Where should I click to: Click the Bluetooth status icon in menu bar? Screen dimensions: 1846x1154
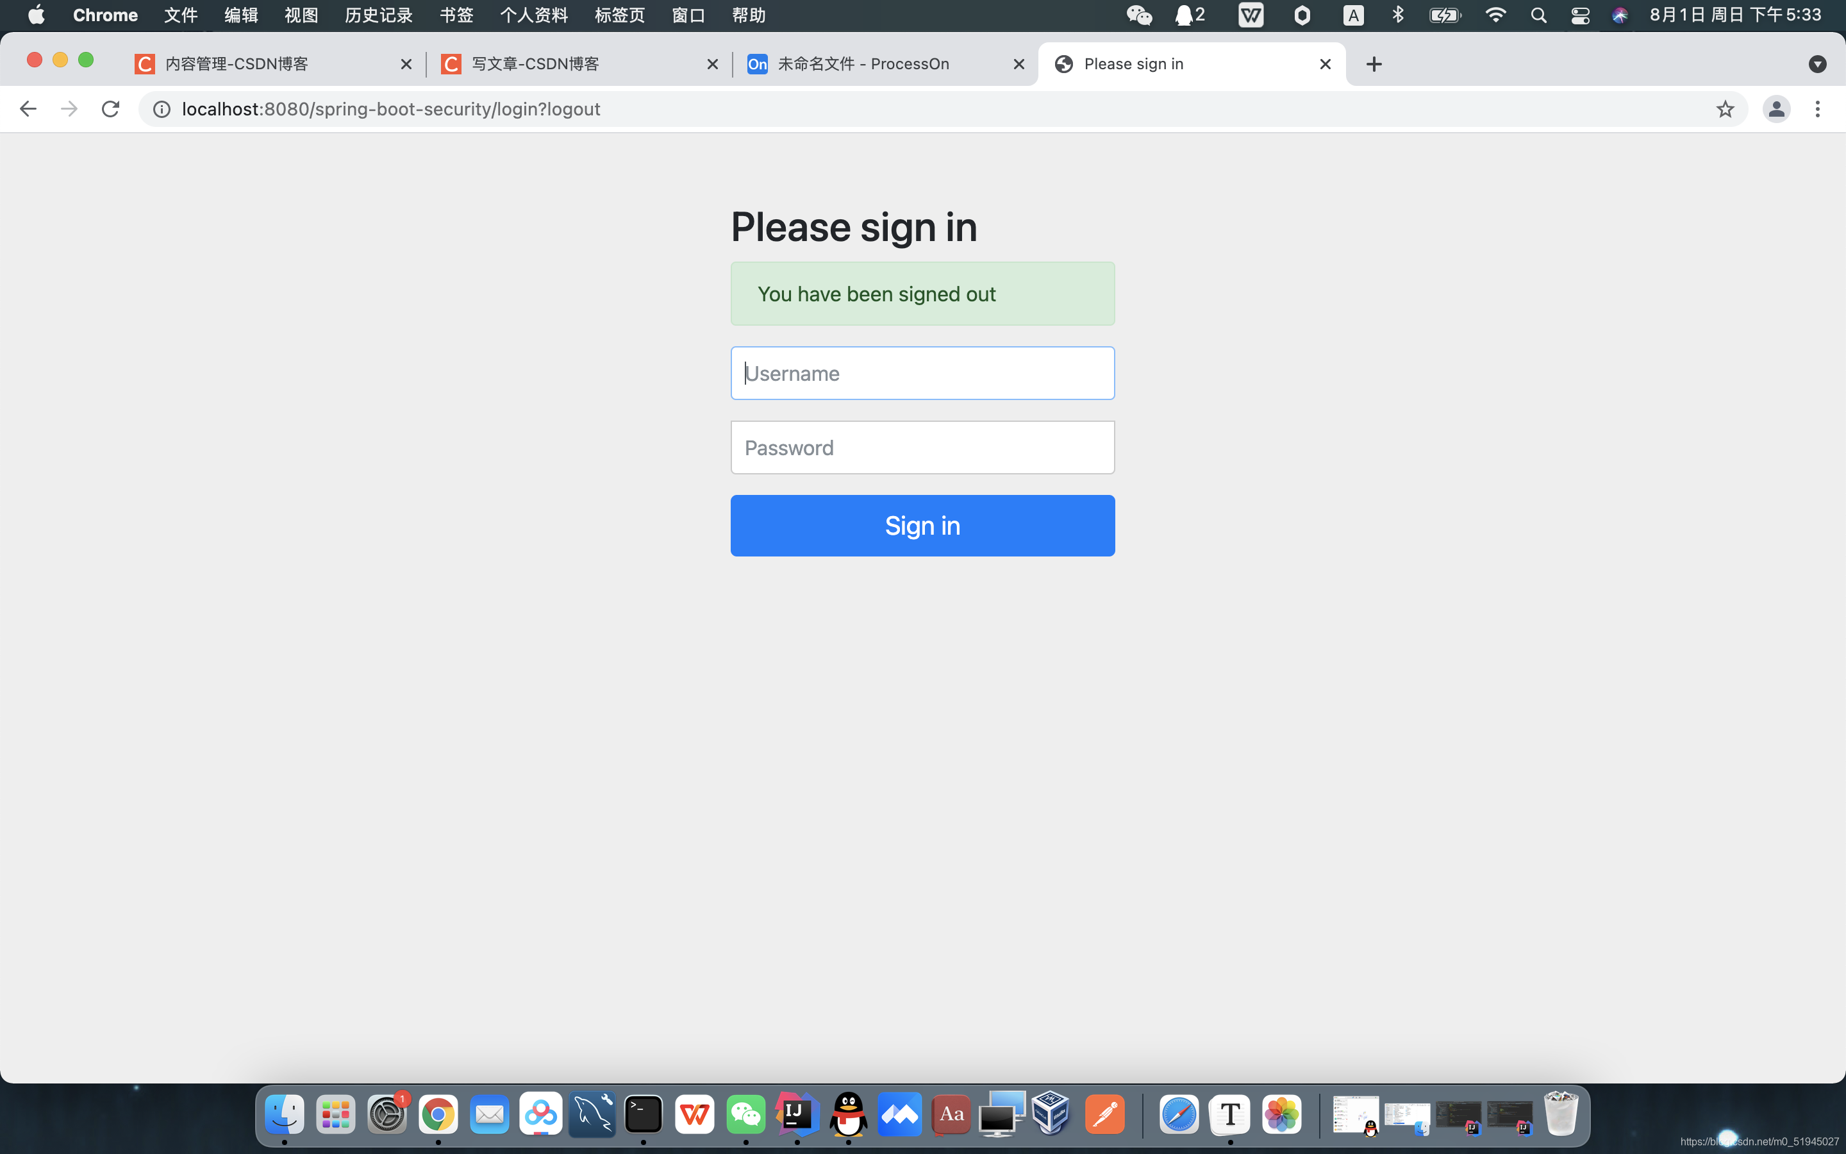(1398, 16)
